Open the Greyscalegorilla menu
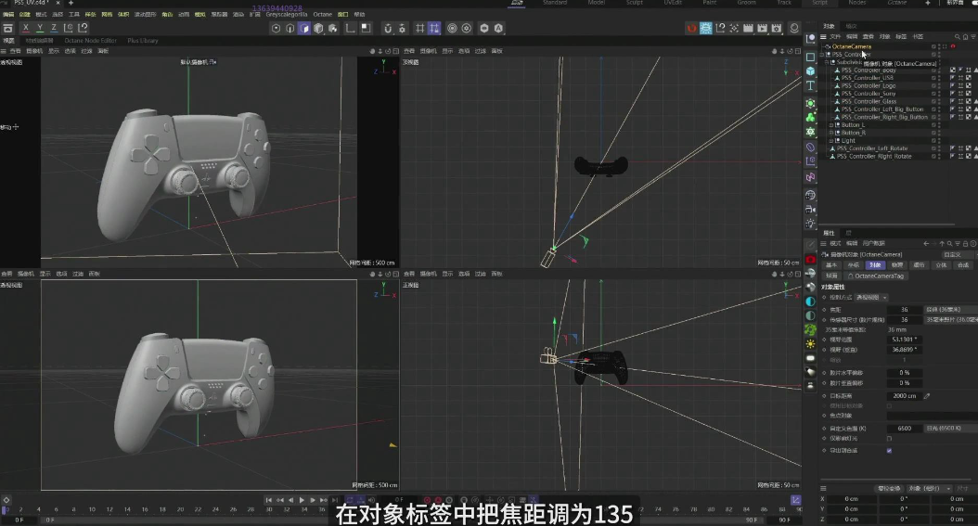Image resolution: width=978 pixels, height=526 pixels. click(287, 14)
